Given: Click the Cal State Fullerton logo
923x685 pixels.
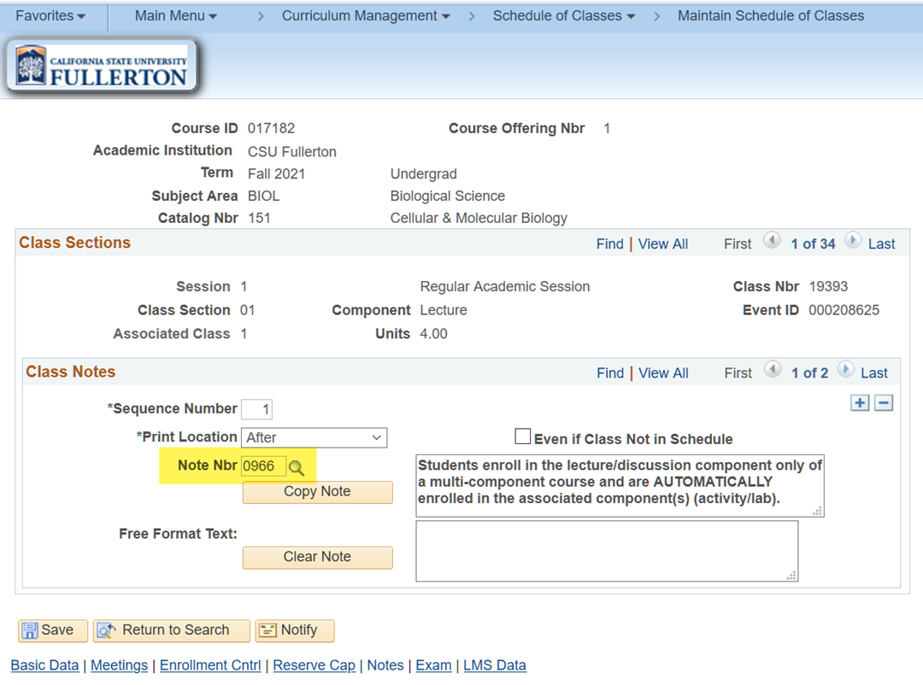Looking at the screenshot, I should (102, 67).
